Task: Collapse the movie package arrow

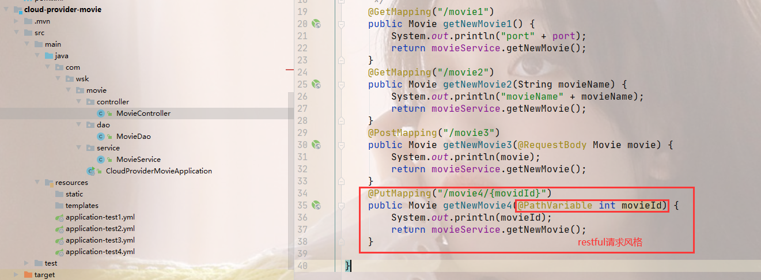Action: click(x=70, y=90)
